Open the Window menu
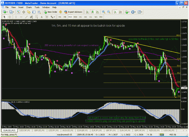 click(46, 7)
